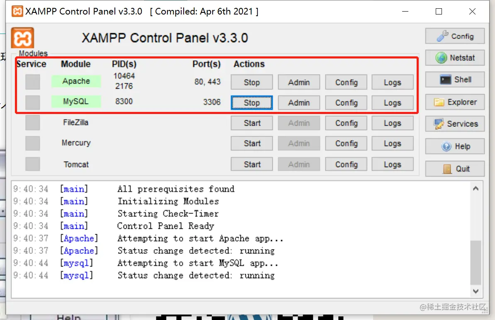Quit XAMPP with the door icon
Image resolution: width=495 pixels, height=320 pixels.
tap(455, 169)
